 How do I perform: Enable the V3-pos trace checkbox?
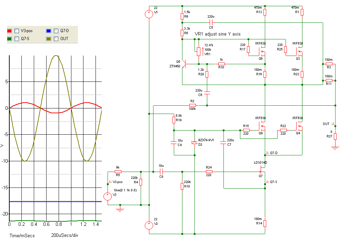coord(17,31)
